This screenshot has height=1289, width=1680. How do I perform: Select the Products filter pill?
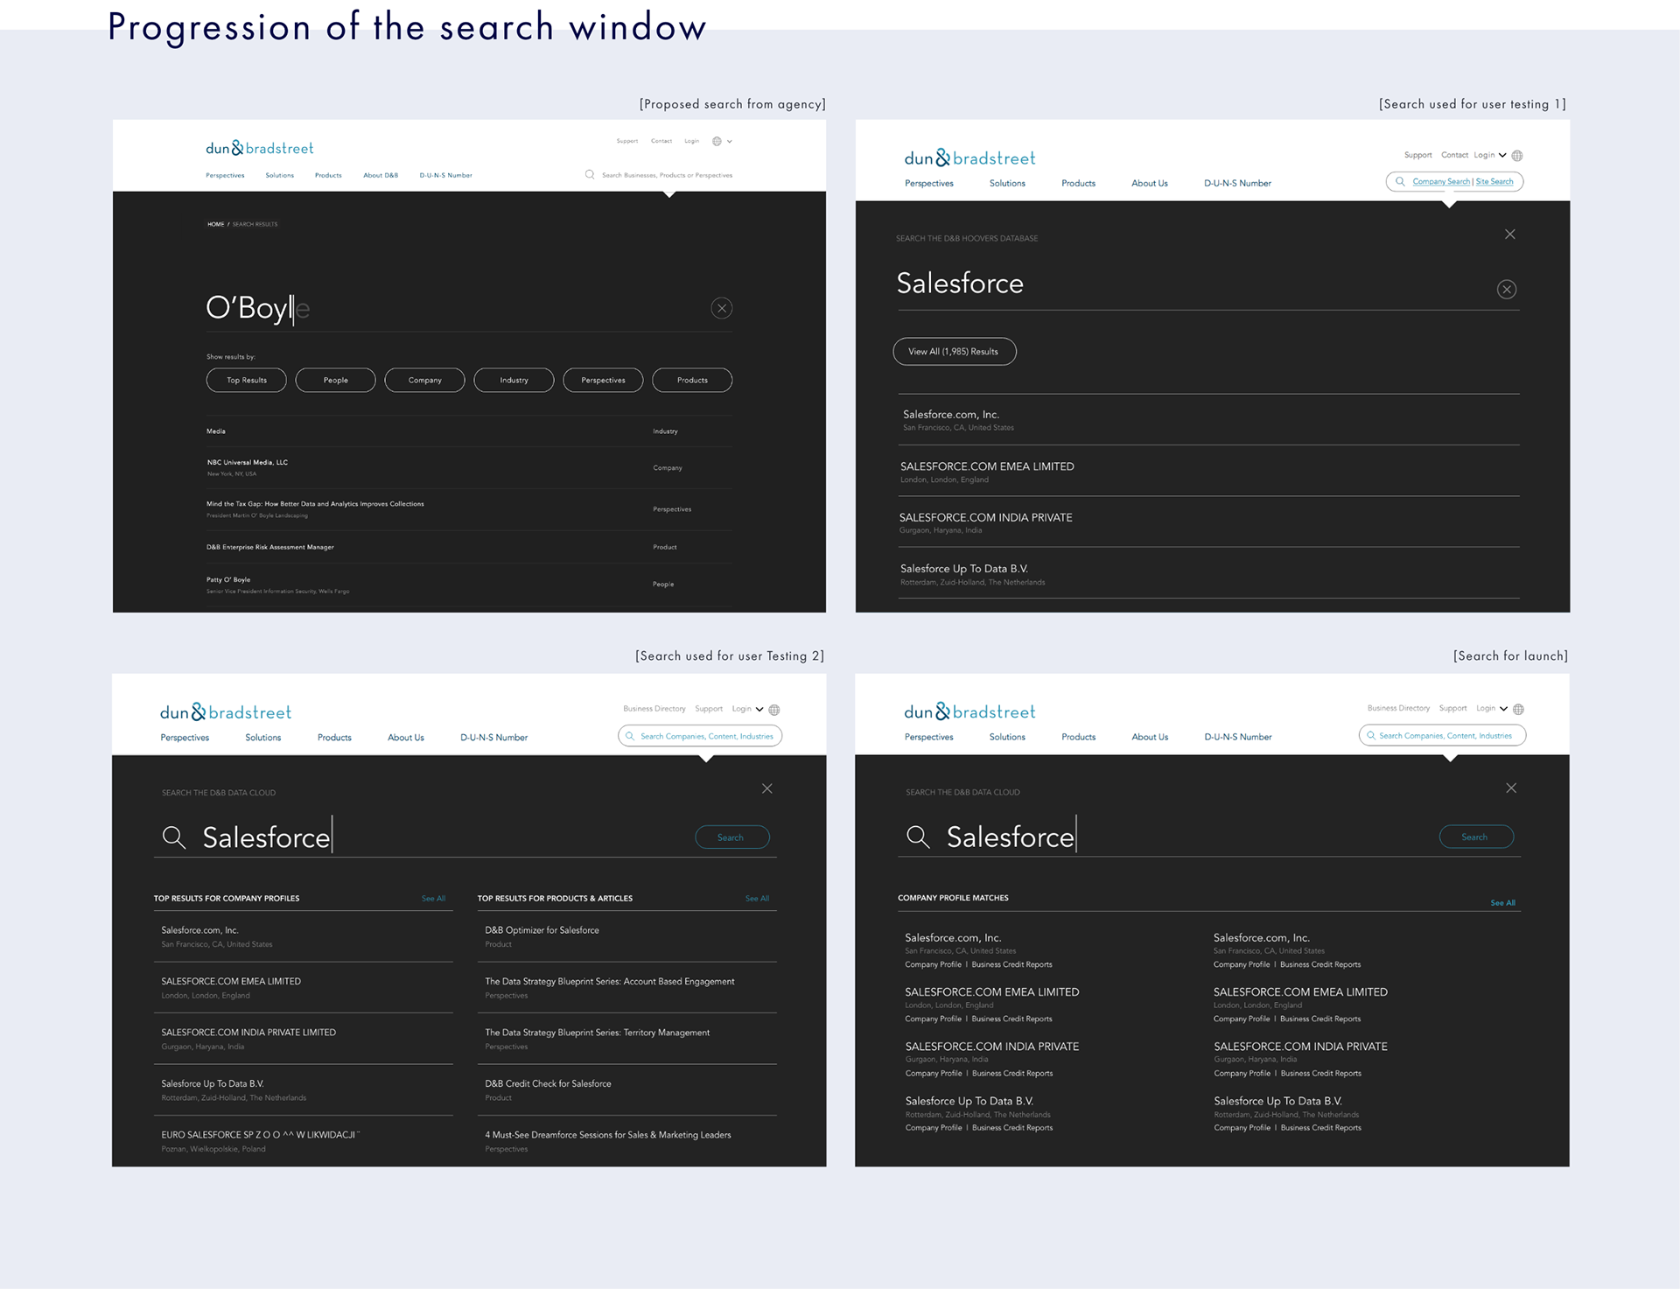click(692, 380)
